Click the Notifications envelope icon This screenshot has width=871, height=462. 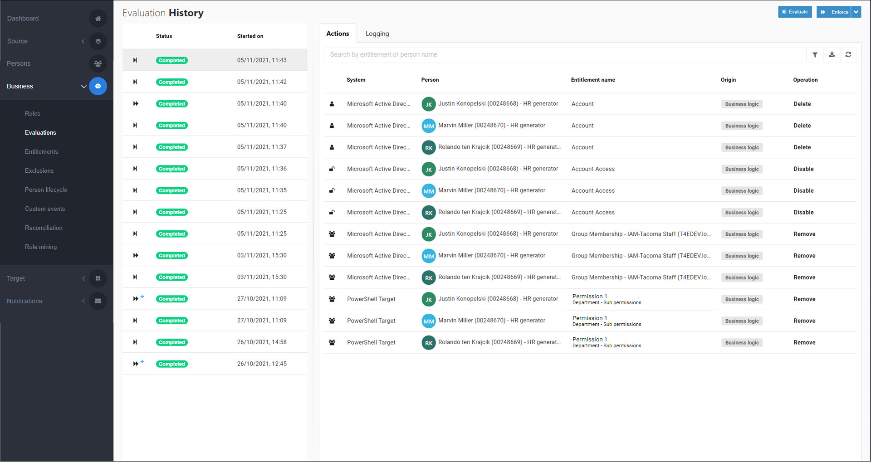pyautogui.click(x=98, y=301)
